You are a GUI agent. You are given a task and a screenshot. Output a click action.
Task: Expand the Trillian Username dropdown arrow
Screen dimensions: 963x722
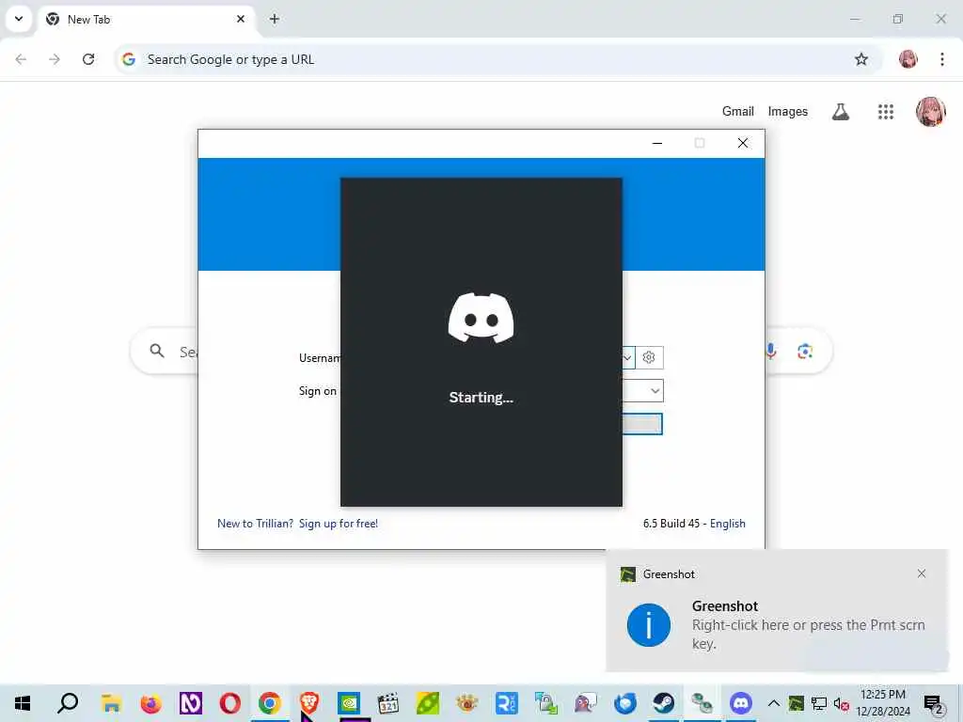[x=627, y=357]
